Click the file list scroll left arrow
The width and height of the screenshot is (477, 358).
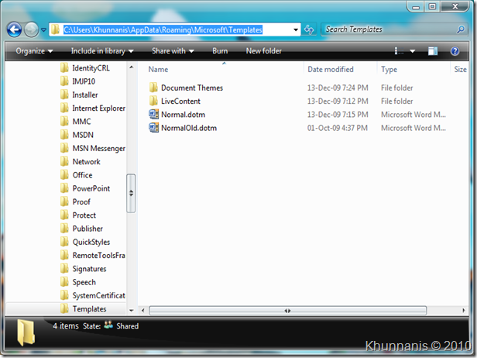click(x=142, y=311)
